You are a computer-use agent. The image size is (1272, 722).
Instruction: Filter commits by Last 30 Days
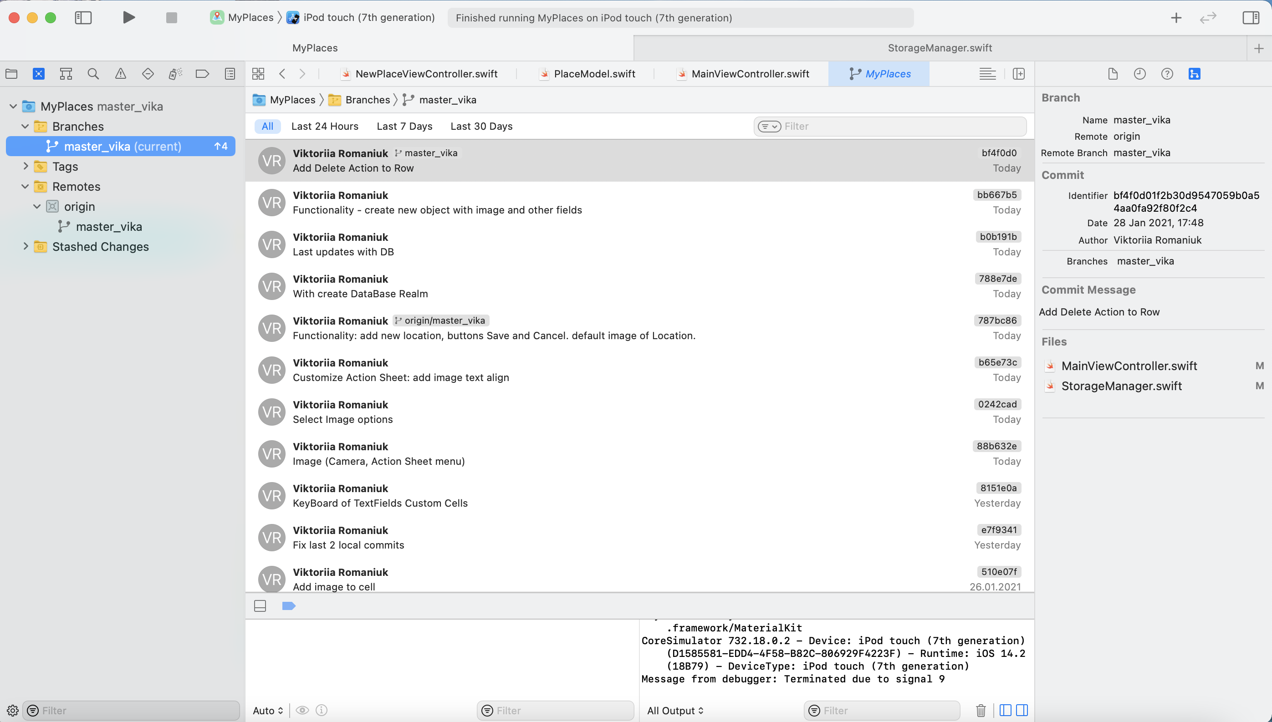pos(481,127)
